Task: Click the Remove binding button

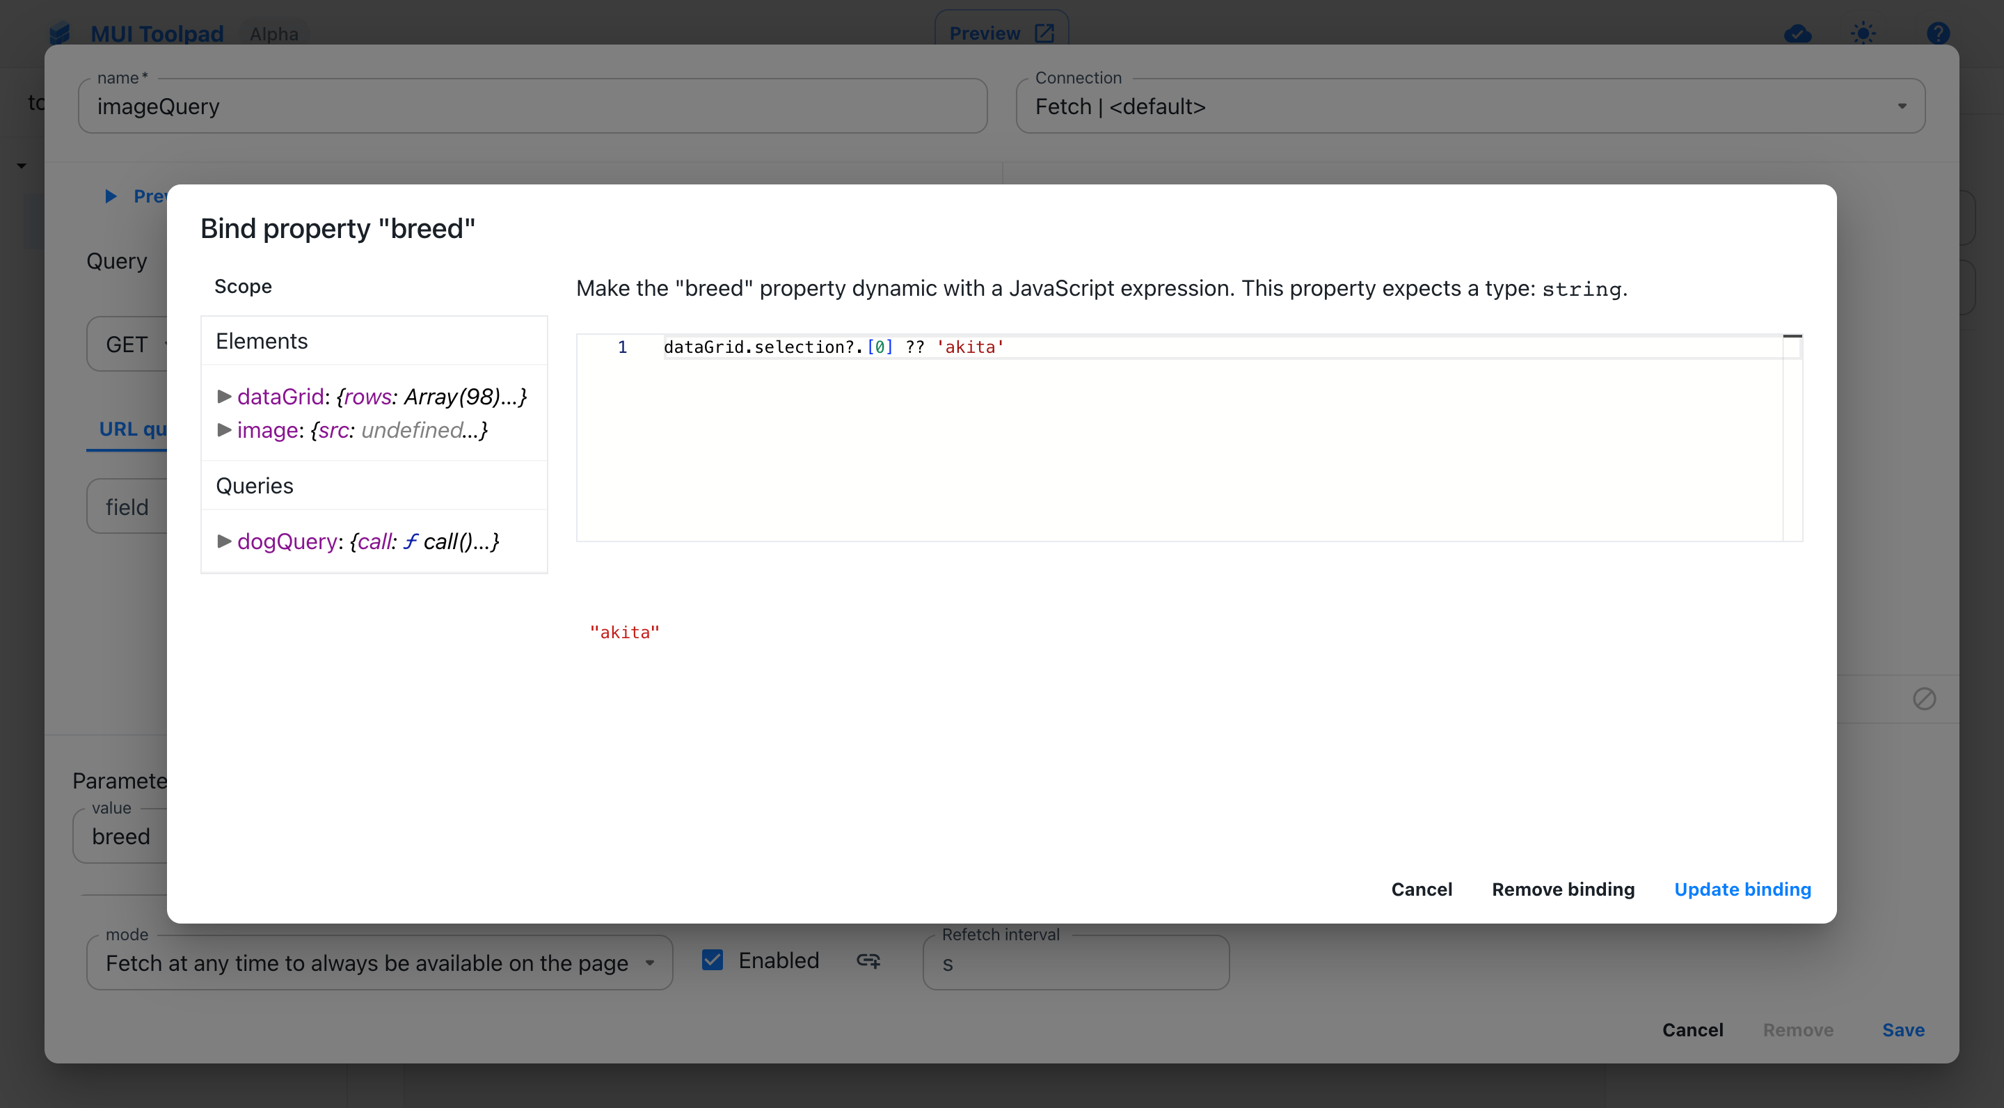Action: tap(1564, 888)
